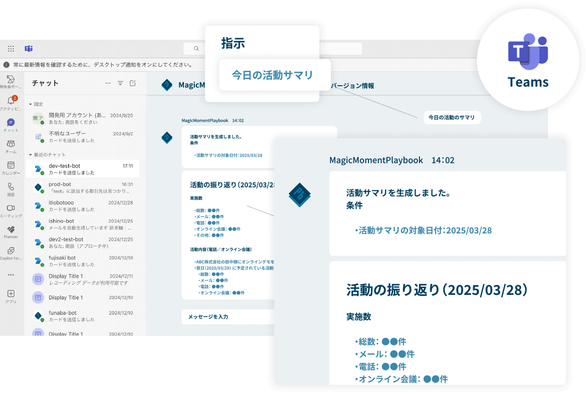Open the Meetings (ミーティング) camera icon
Viewport: 588px width, 394px height.
[11, 208]
